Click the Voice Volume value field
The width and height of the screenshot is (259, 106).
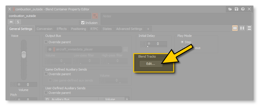(27, 84)
